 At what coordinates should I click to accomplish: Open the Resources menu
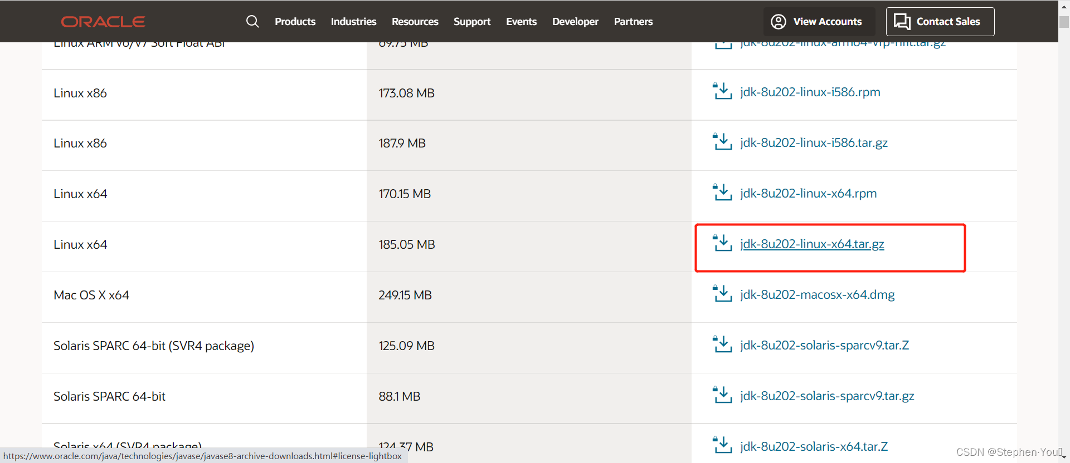point(415,22)
